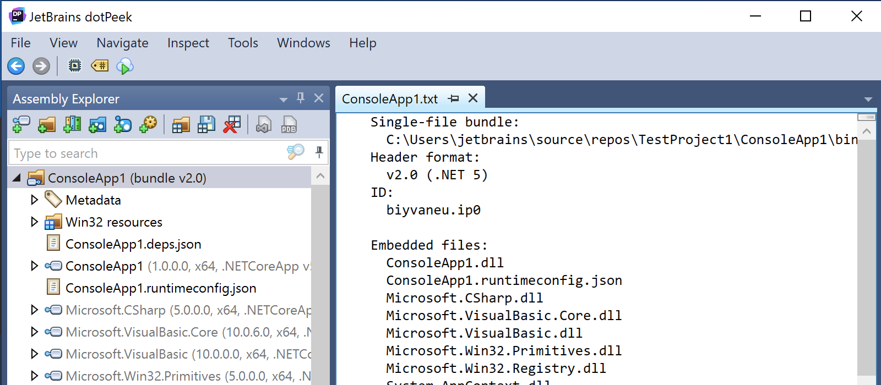Select ConsoleApp1.deps.json in the tree
Viewport: 881px width, 385px height.
(133, 244)
